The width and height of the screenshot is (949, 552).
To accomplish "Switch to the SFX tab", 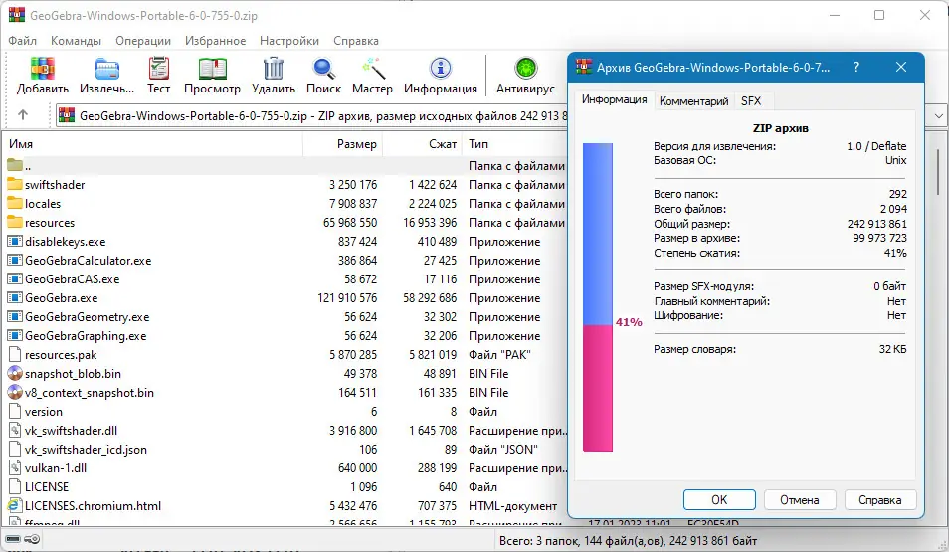I will coord(751,101).
